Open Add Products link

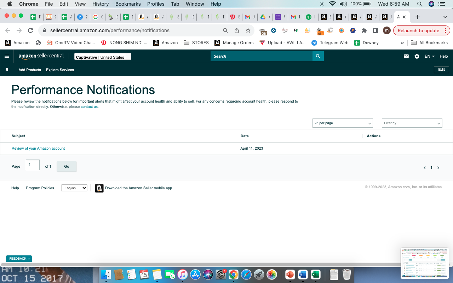30,70
